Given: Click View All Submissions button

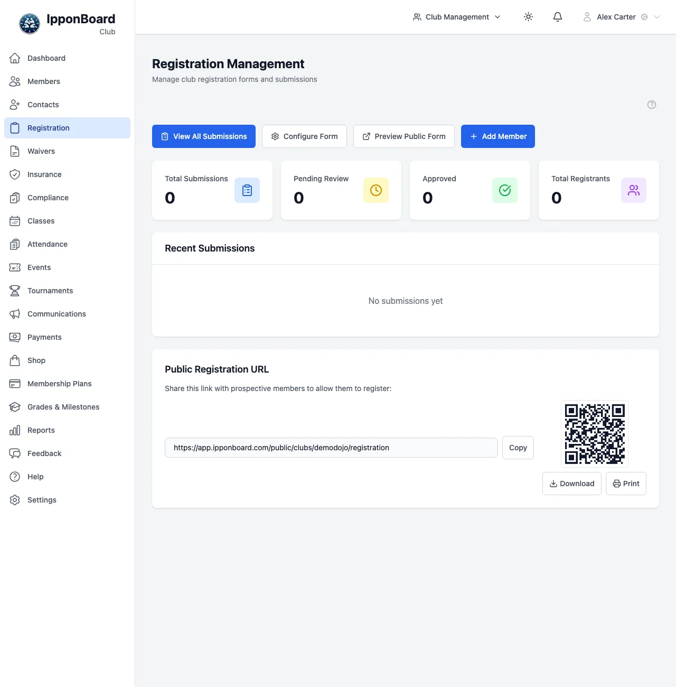Looking at the screenshot, I should pos(204,136).
